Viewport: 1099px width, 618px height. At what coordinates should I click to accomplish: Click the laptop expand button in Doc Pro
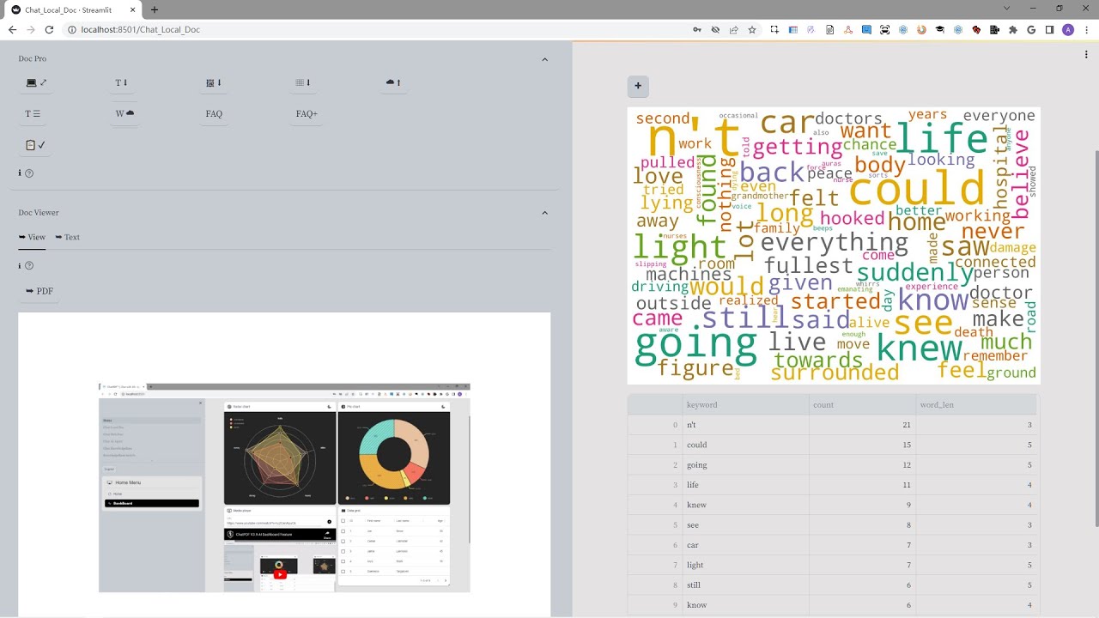tap(36, 83)
